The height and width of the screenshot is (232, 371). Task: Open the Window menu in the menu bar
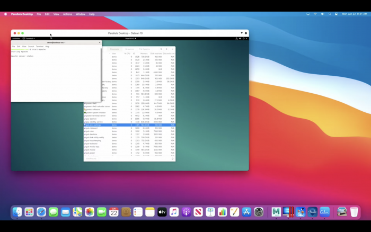pos(81,14)
